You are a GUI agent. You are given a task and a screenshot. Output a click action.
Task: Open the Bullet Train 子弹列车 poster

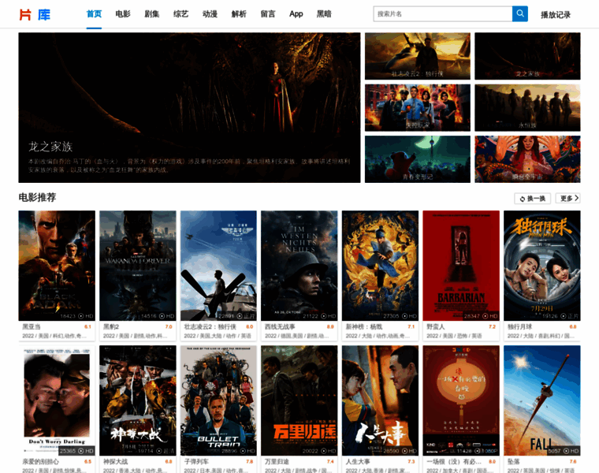click(x=218, y=400)
